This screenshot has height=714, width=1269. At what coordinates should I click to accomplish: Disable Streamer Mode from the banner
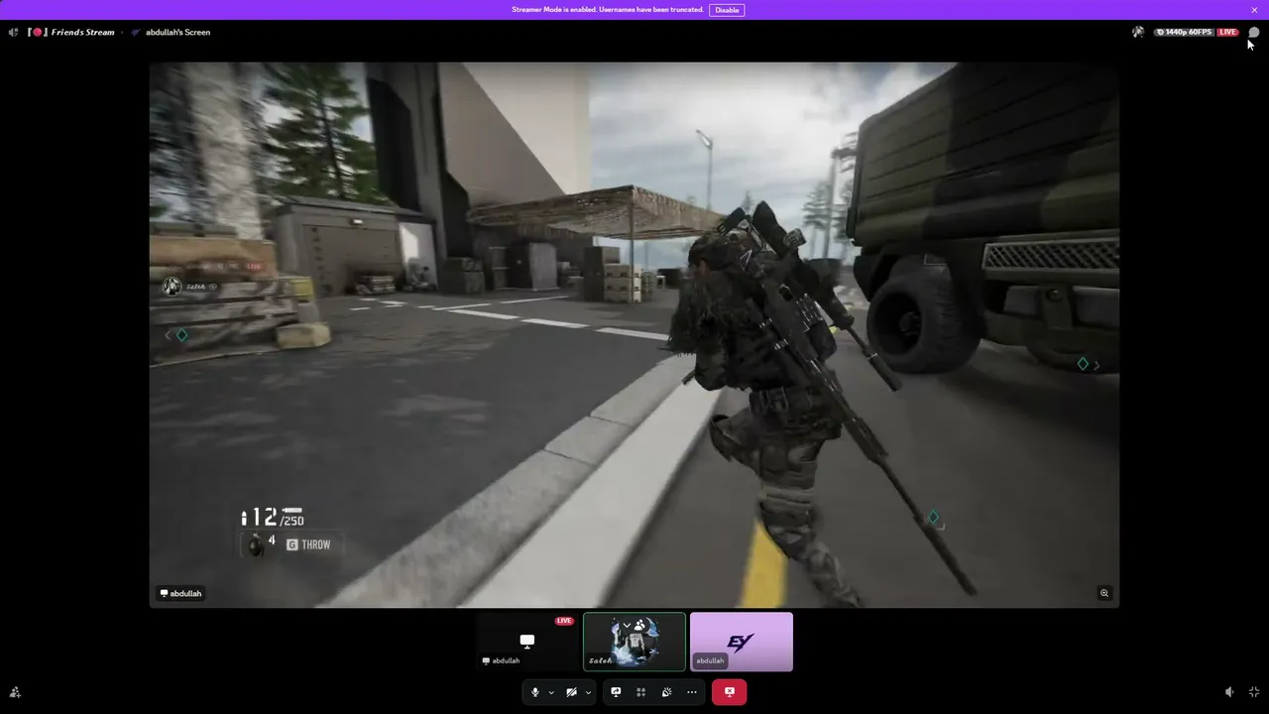[x=727, y=10]
